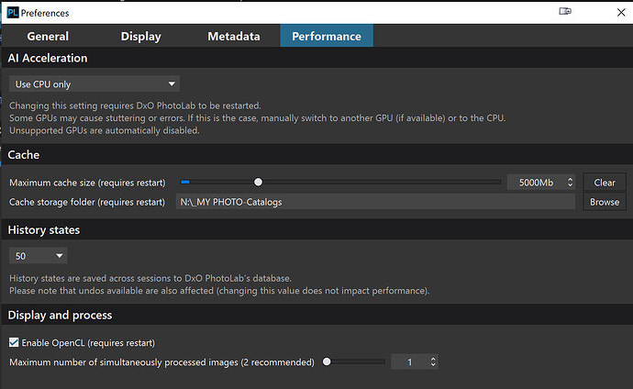The image size is (633, 389).
Task: Click the DxO PhotoLab PL logo icon
Action: 12,13
